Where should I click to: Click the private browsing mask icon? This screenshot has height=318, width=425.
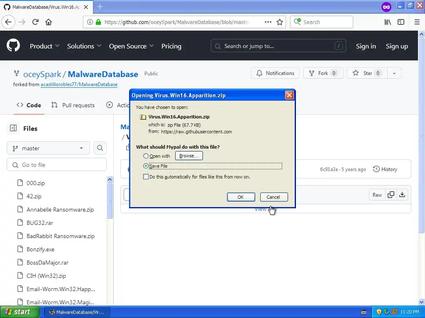386,7
